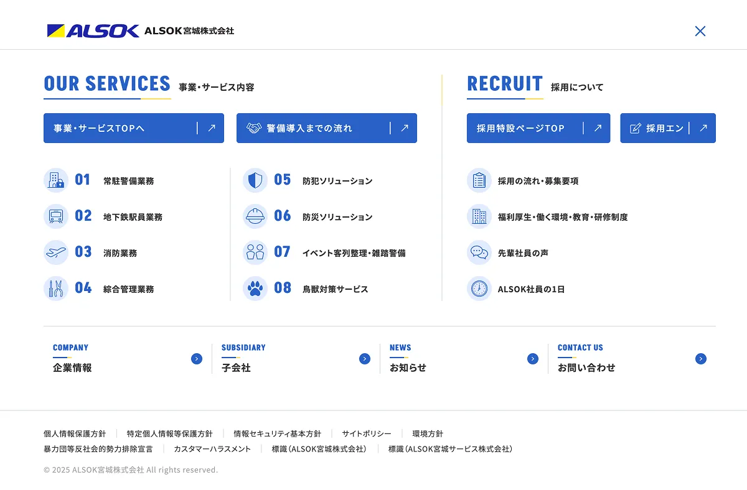This screenshot has width=747, height=490.
Task: Open ALSOK社員の1日 link
Action: point(516,289)
